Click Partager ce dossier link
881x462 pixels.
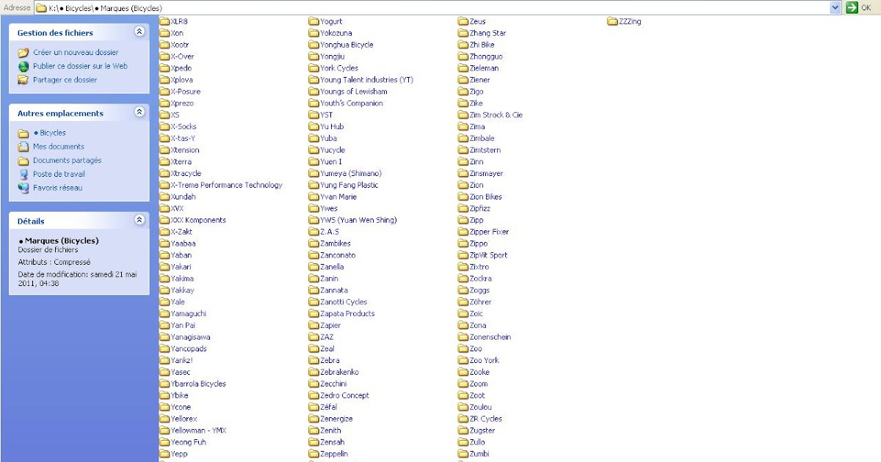(x=65, y=80)
